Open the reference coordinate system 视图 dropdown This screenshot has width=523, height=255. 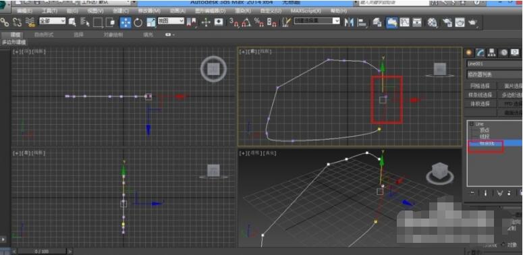(x=171, y=21)
